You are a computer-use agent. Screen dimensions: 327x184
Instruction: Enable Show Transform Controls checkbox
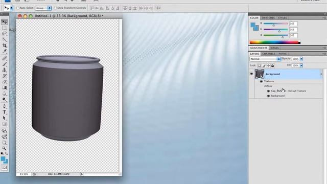(x=56, y=8)
